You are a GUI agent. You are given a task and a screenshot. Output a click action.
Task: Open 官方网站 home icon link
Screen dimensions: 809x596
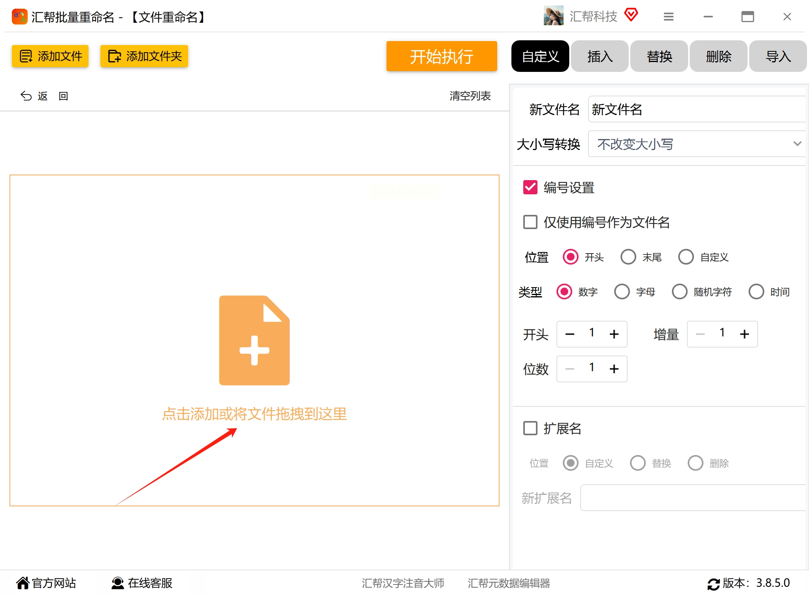[23, 583]
